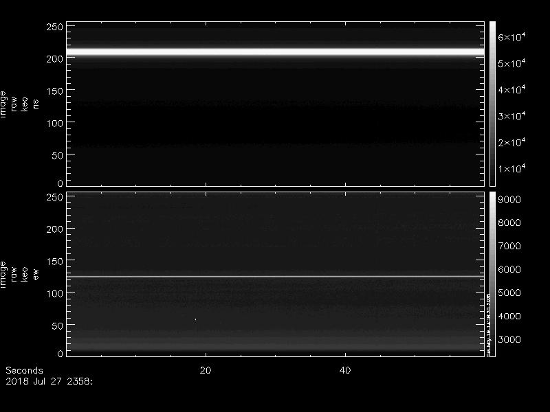
Task: Click the 4000 colorbar label
Action: pos(509,317)
